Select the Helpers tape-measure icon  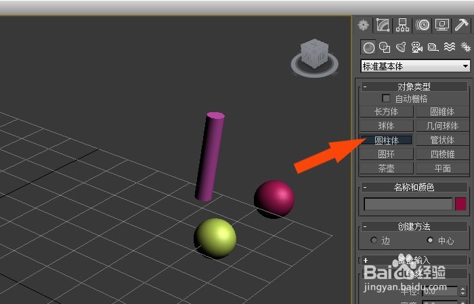433,47
